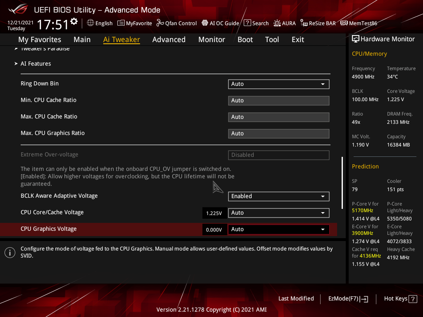The image size is (423, 317).
Task: Click the 12/21/2021 date text
Action: pyautogui.click(x=20, y=23)
